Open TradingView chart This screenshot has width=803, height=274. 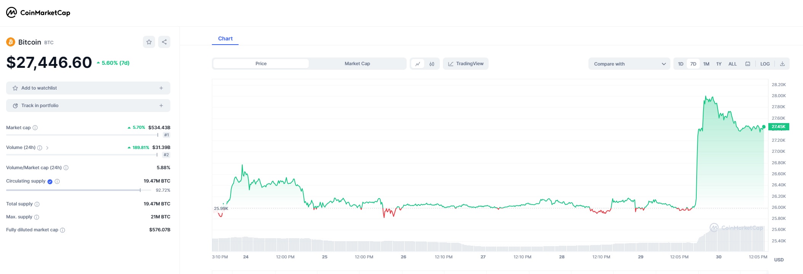coord(466,64)
